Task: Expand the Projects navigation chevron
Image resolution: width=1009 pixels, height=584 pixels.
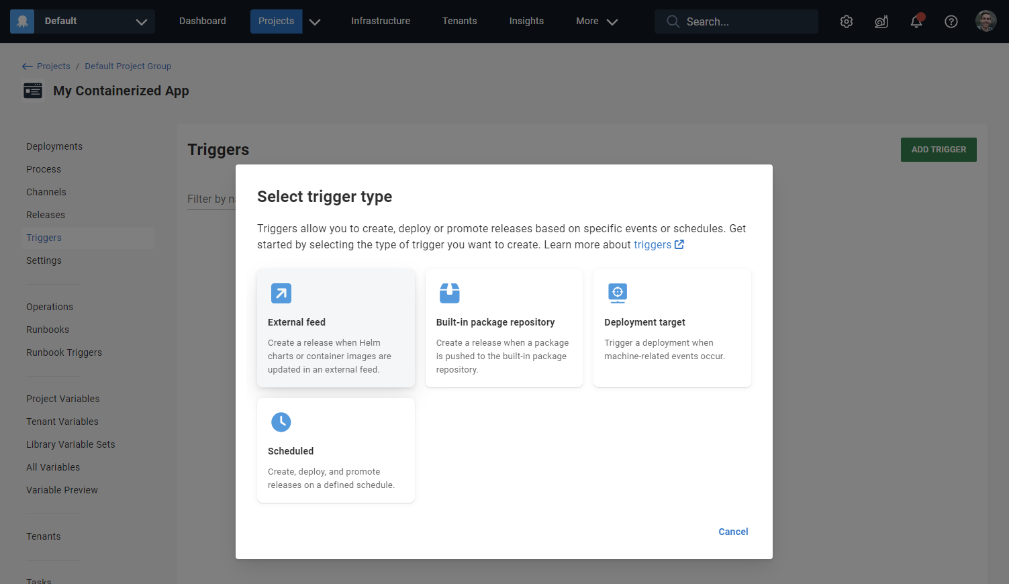Action: point(314,21)
